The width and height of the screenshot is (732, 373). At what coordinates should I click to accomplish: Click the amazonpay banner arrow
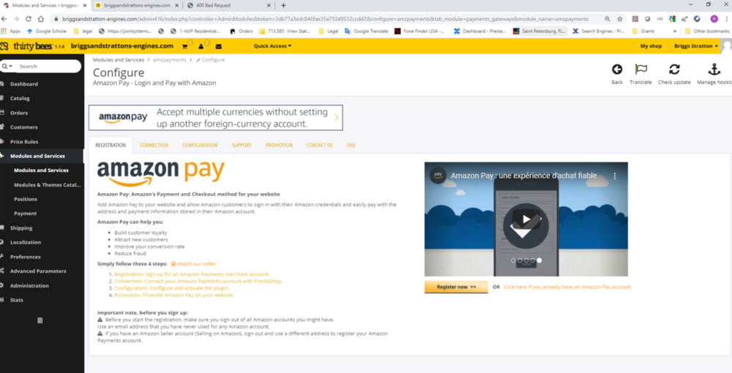337,118
